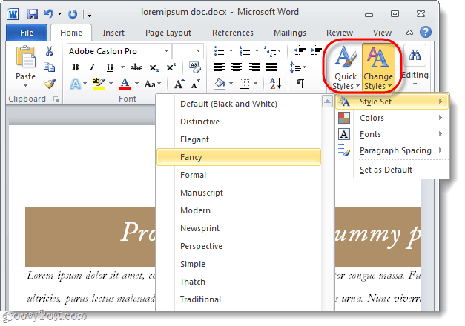
Task: Select the Elegant style set
Action: point(239,139)
